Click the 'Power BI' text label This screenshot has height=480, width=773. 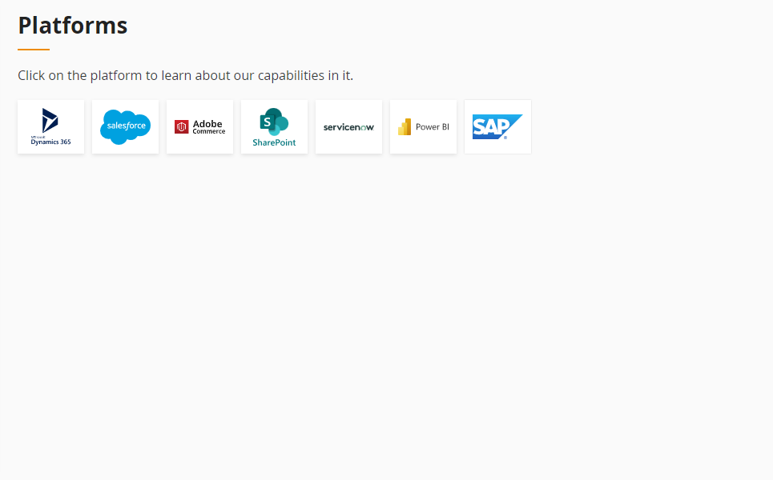[433, 127]
